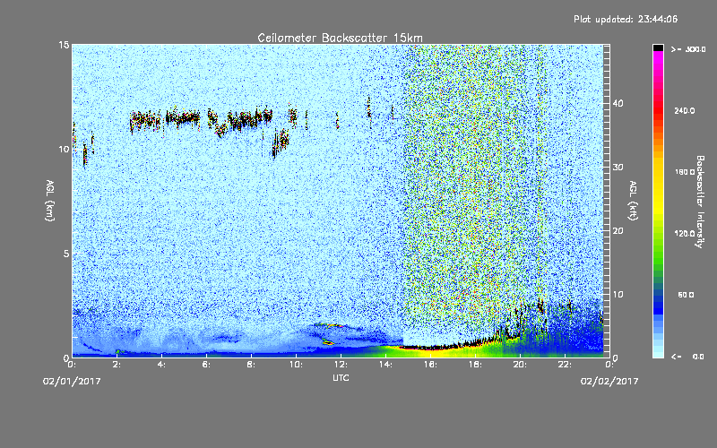Click the left AGL (km) axis label
Screen dimensions: 717x448
50,201
